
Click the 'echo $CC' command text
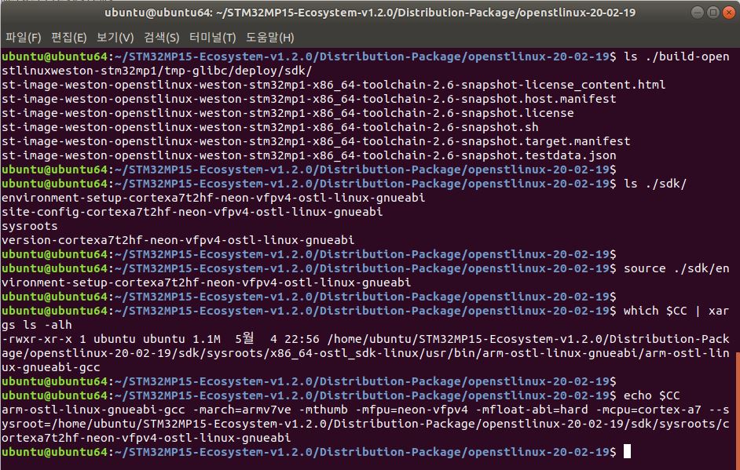[x=652, y=395]
